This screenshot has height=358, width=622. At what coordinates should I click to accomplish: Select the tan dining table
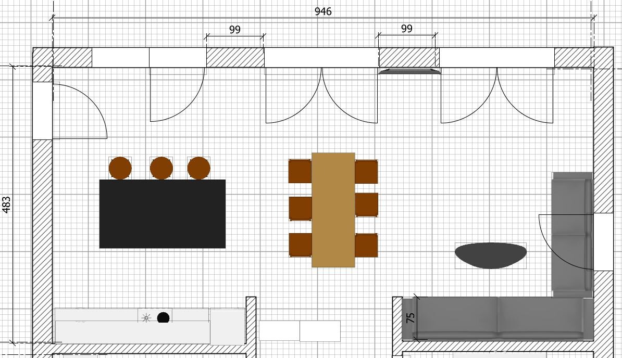(x=333, y=210)
